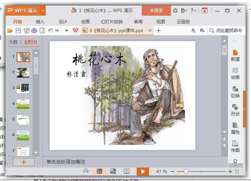This screenshot has height=181, width=251.
Task: Open the 插入 ribbon tab
Action: click(40, 21)
